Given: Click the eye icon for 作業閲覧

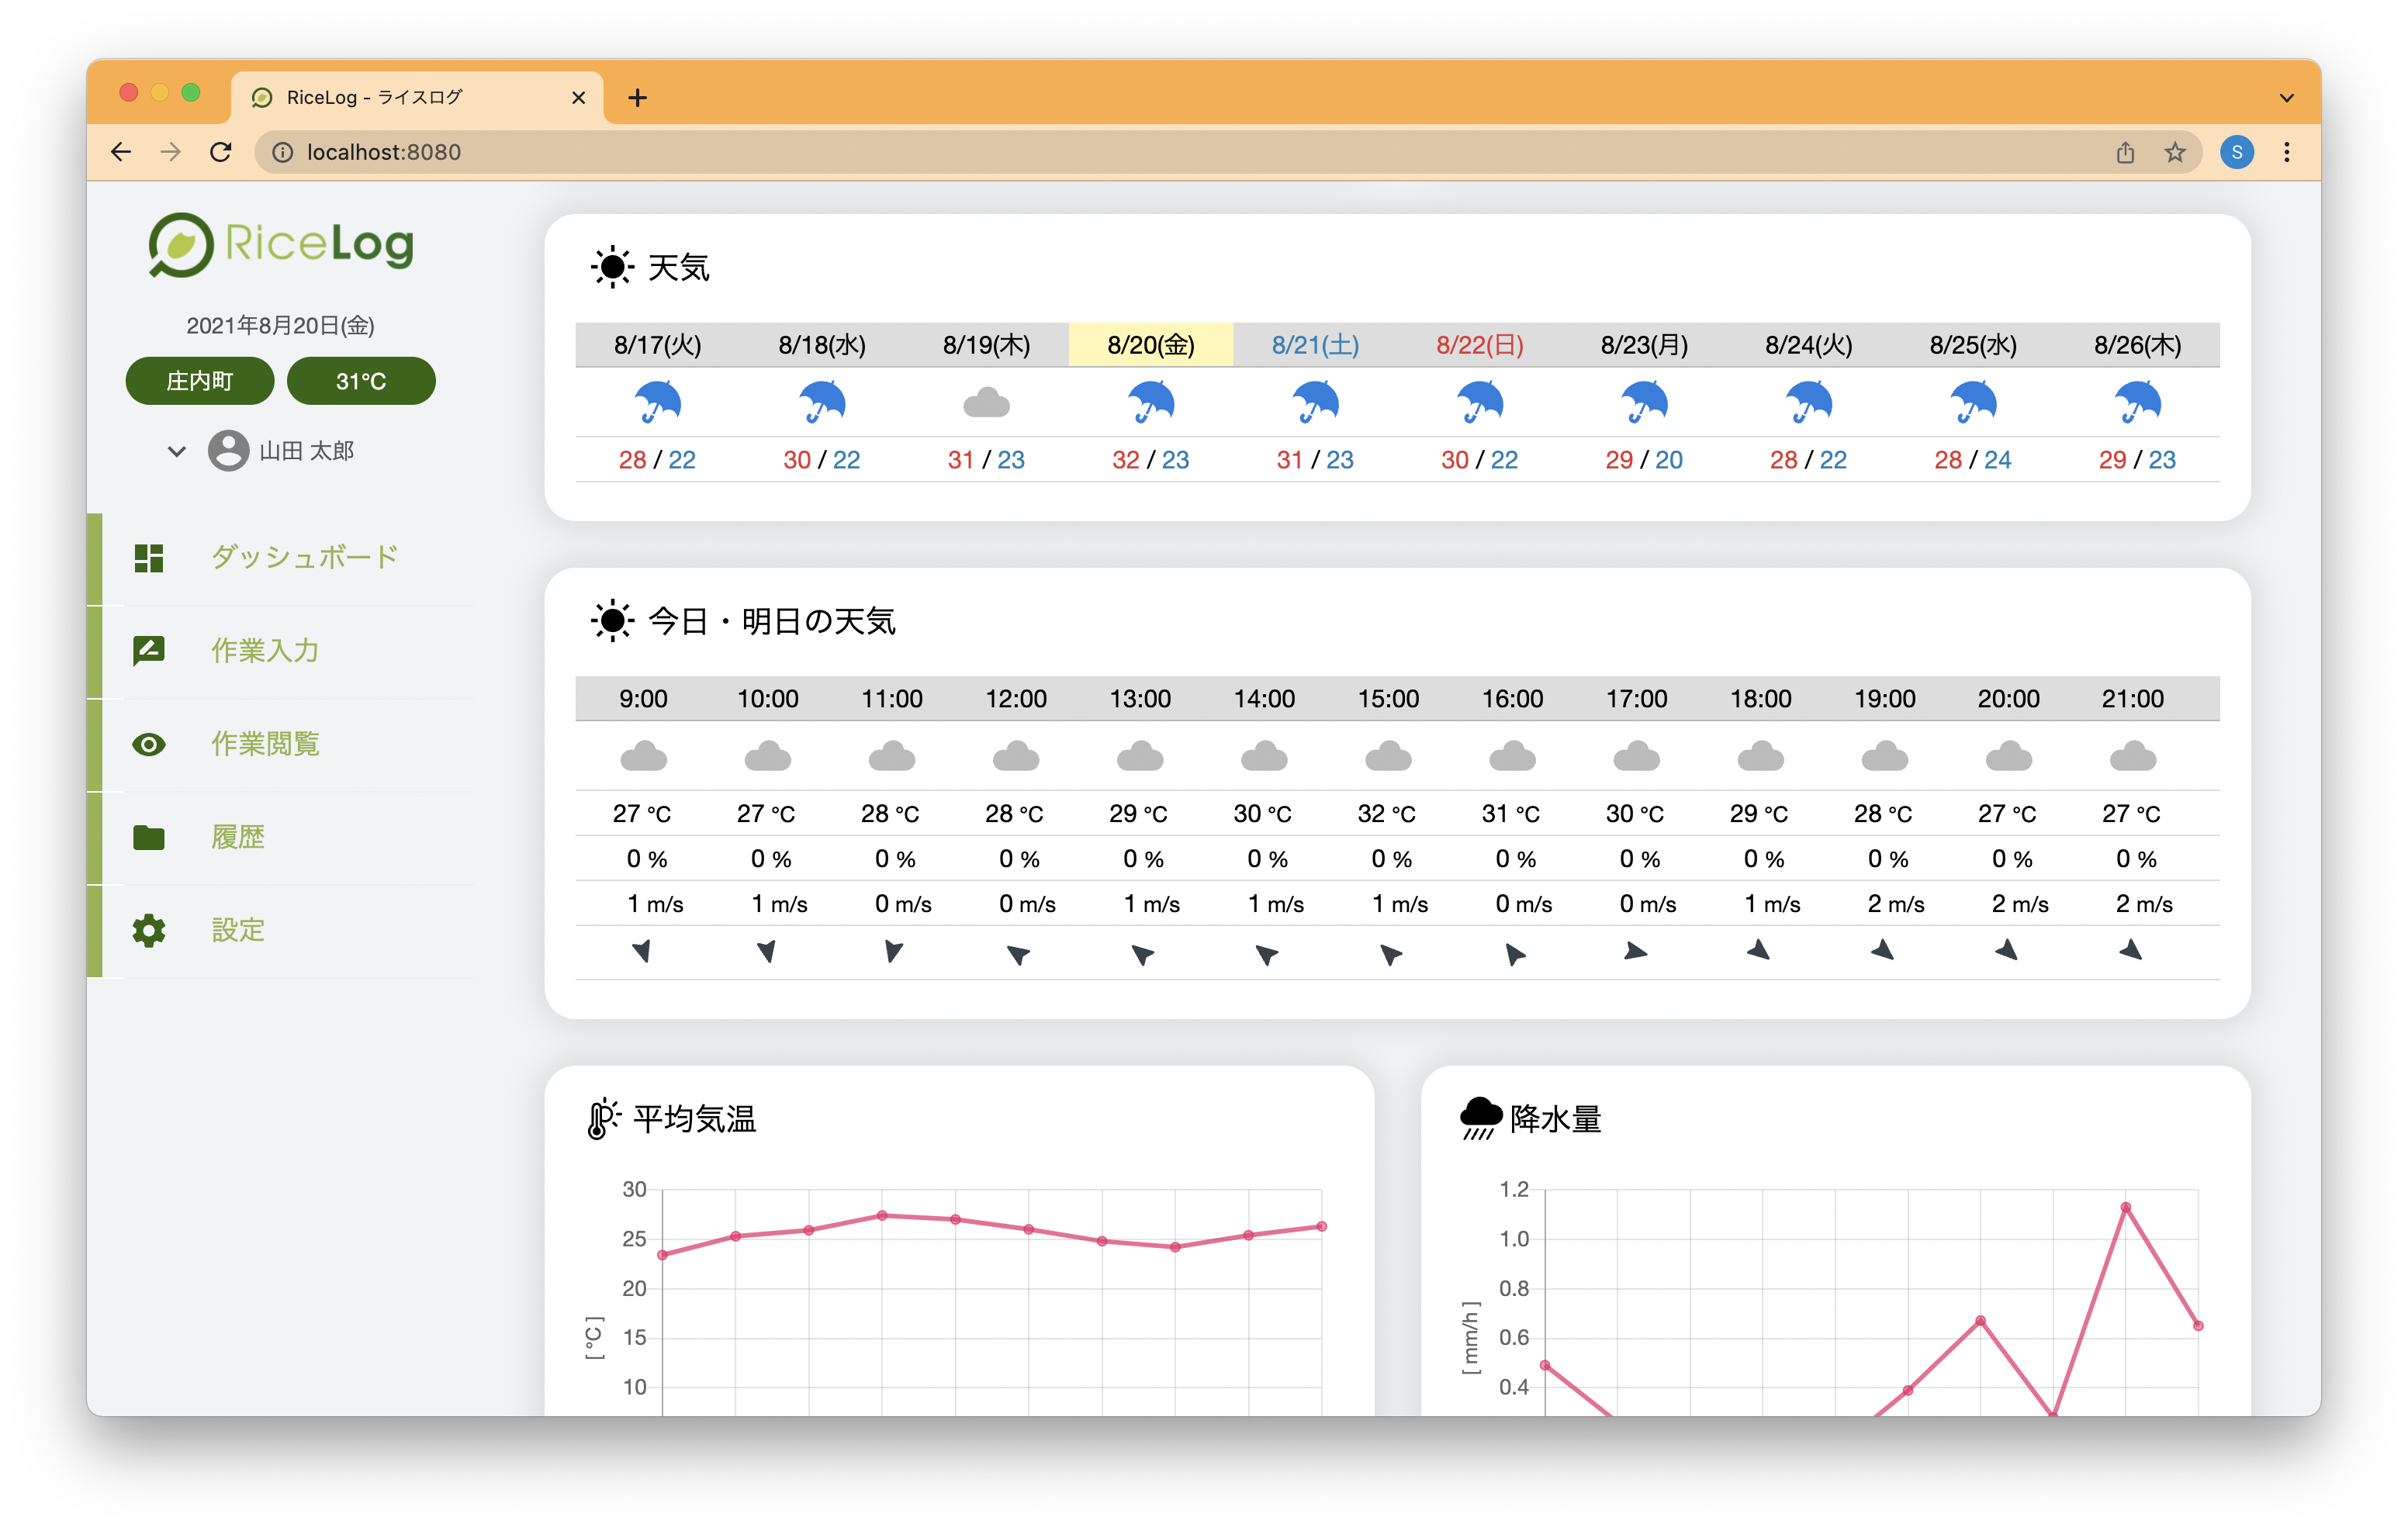Looking at the screenshot, I should click(x=148, y=744).
